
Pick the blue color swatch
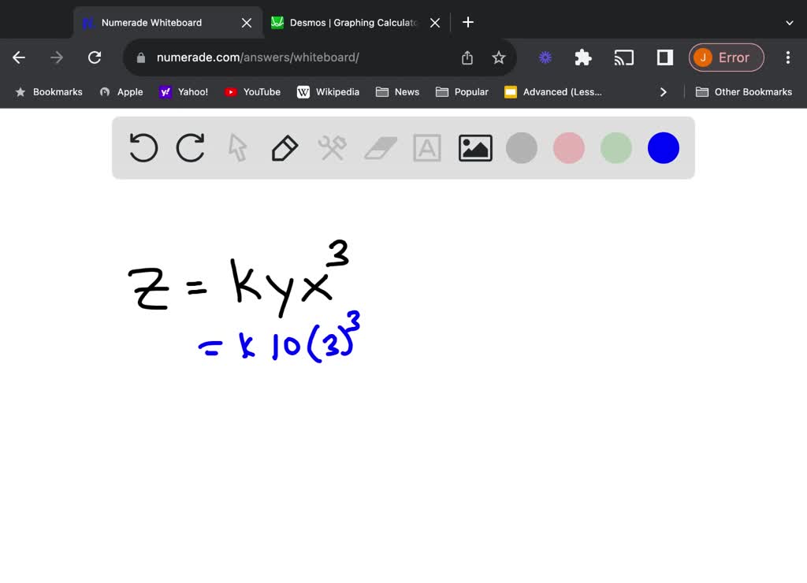coord(663,147)
